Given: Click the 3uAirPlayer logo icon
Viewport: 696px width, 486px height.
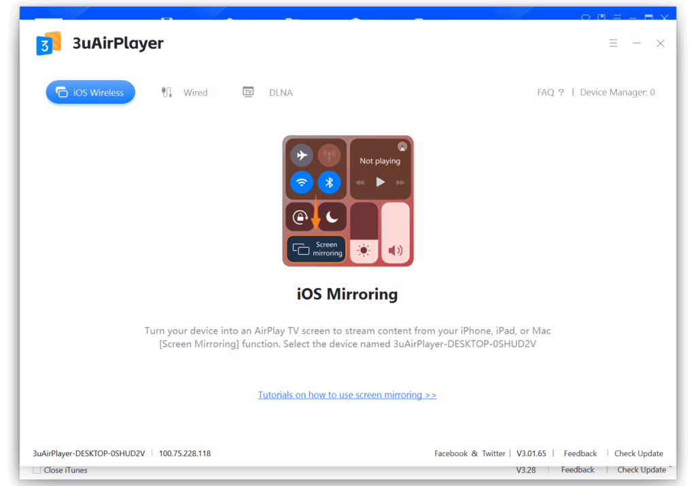Looking at the screenshot, I should (x=48, y=44).
